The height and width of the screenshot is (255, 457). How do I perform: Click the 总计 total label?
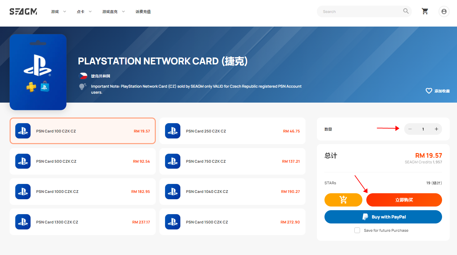tap(330, 155)
